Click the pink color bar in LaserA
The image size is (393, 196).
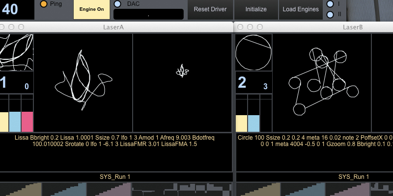[x=28, y=122]
